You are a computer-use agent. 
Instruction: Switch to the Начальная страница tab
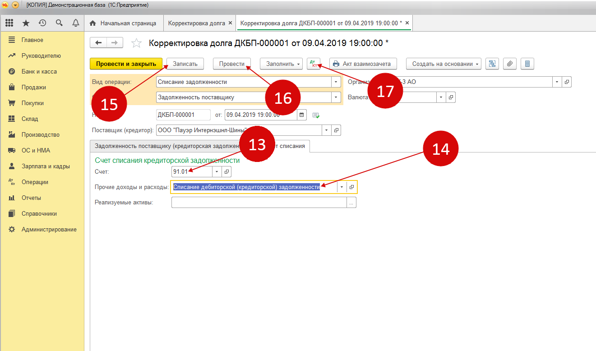pos(123,23)
